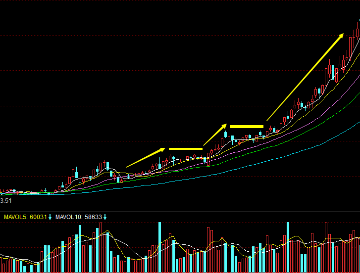Screen dimensions: 360x273
Task: Click the MAVOL10: 58633 volume indicator label
Action: point(79,217)
